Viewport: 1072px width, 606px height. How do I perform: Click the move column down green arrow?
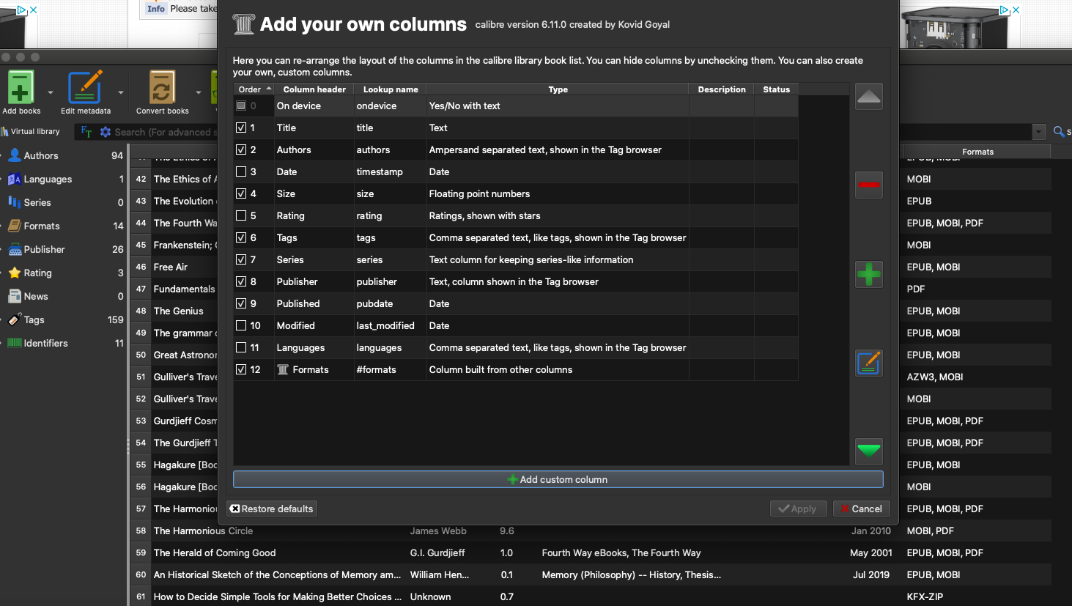(868, 451)
